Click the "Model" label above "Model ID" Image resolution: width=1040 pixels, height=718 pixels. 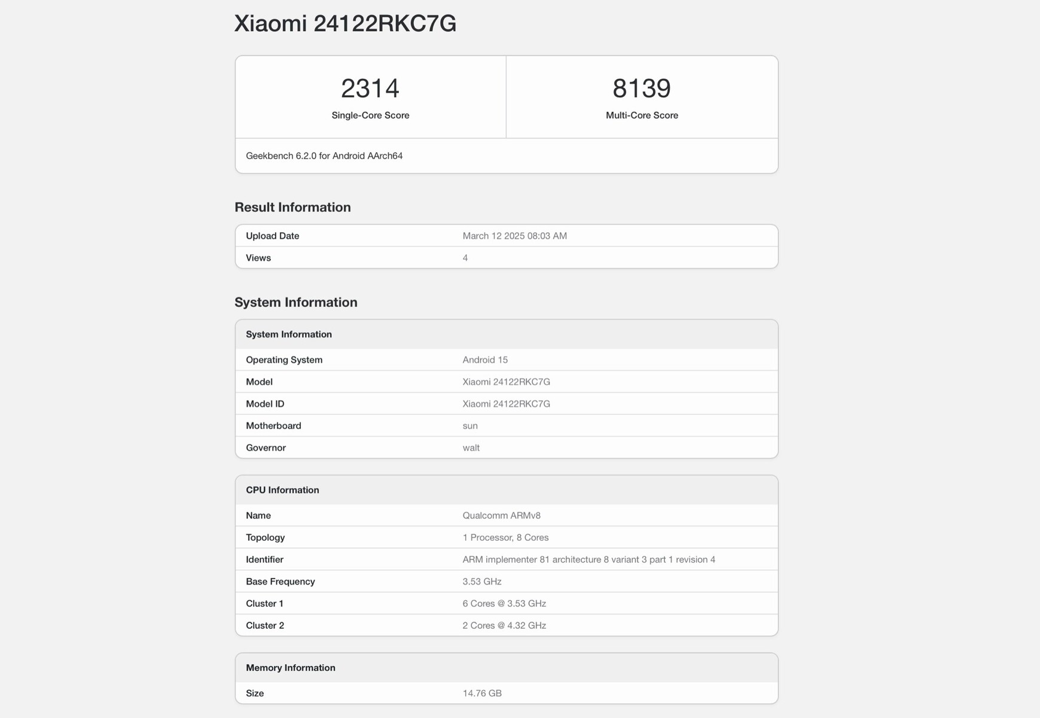[x=259, y=382]
